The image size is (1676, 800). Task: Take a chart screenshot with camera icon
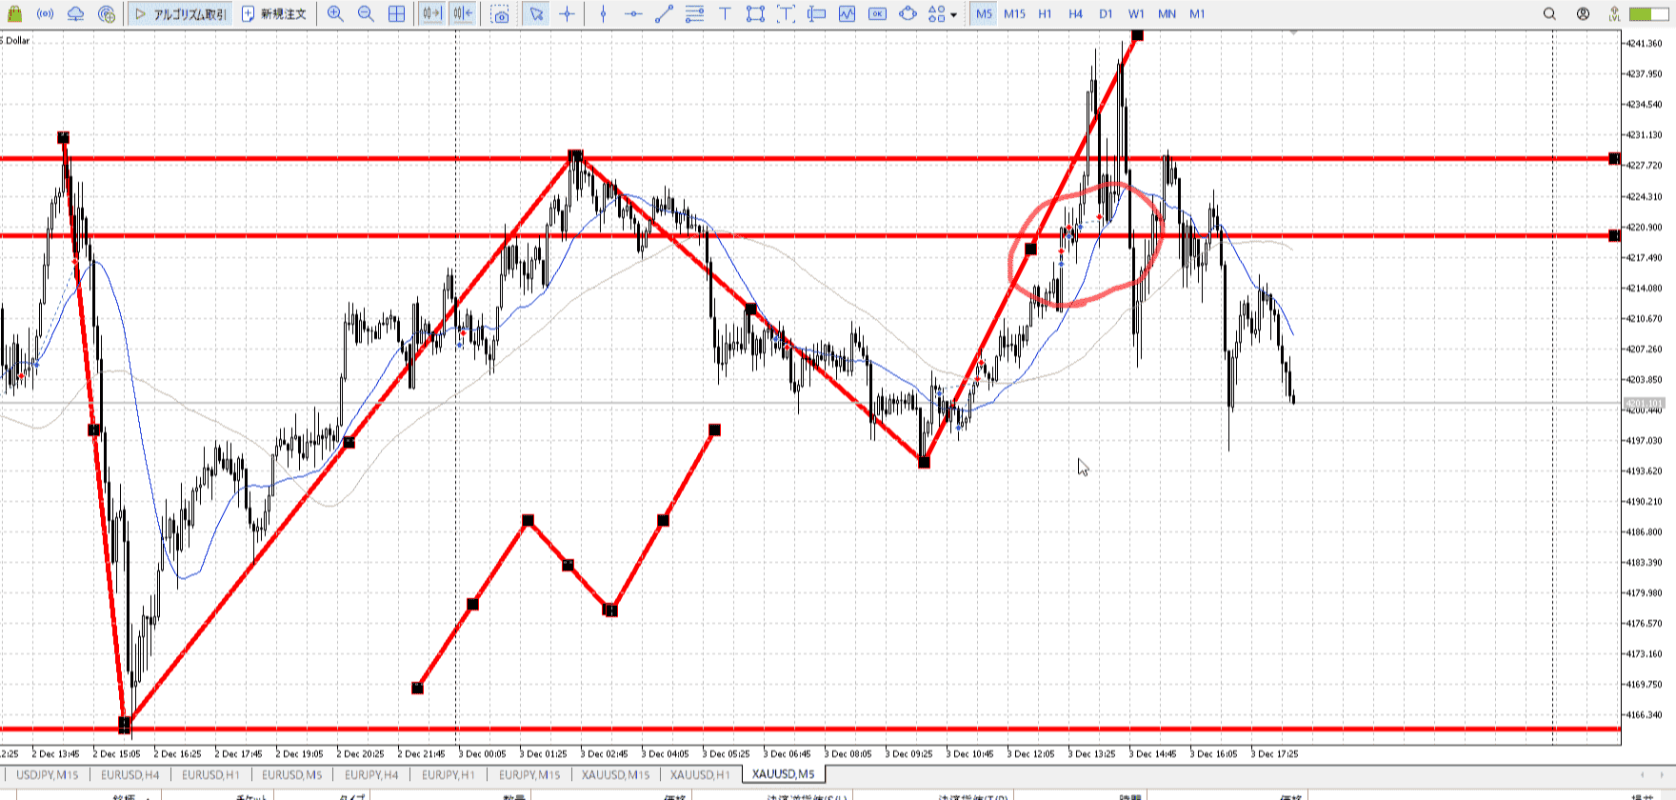point(500,14)
